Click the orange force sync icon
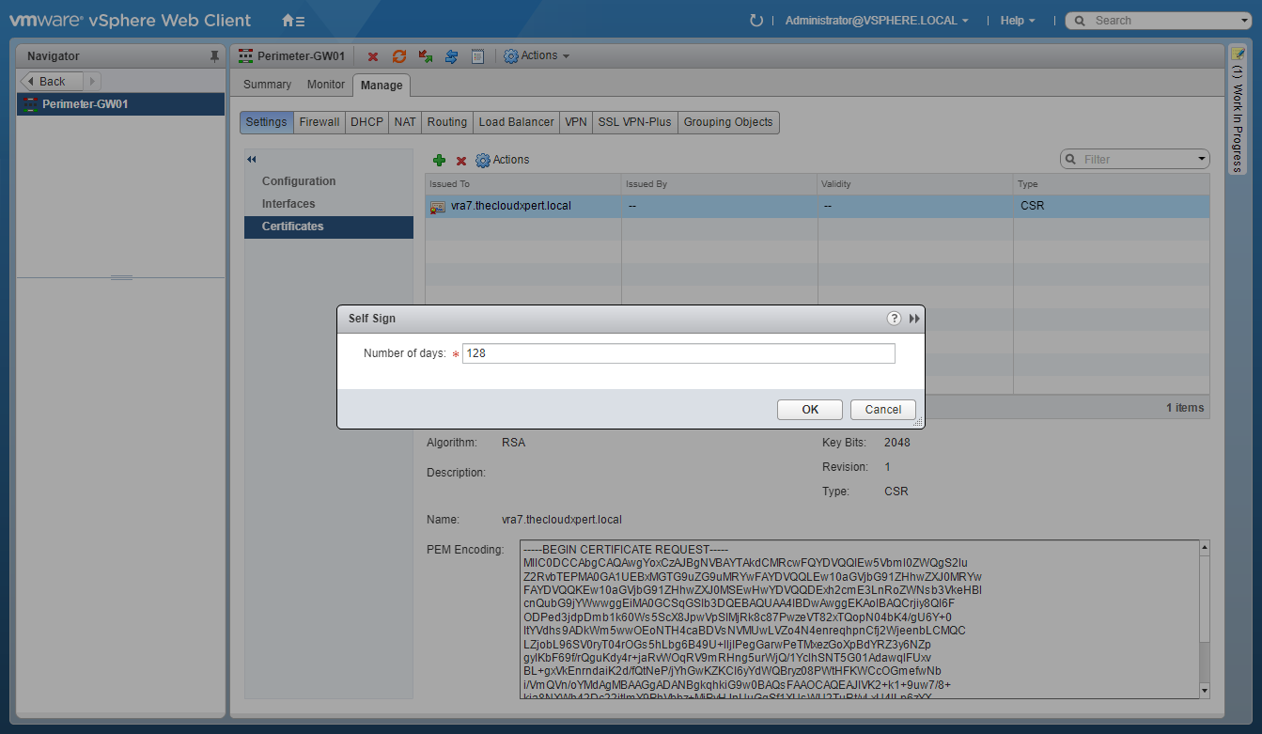The image size is (1262, 734). 399,56
